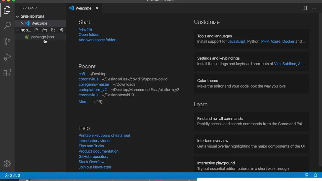The height and width of the screenshot is (181, 322).
Task: Collapse all folders in explorer
Action: [x=61, y=30]
